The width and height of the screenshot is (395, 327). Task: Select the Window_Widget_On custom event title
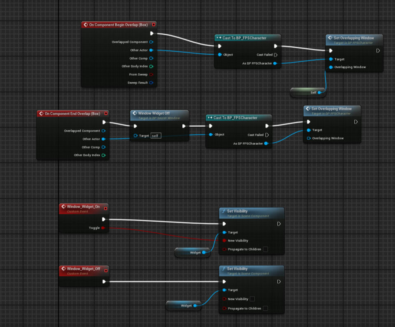[x=83, y=206]
